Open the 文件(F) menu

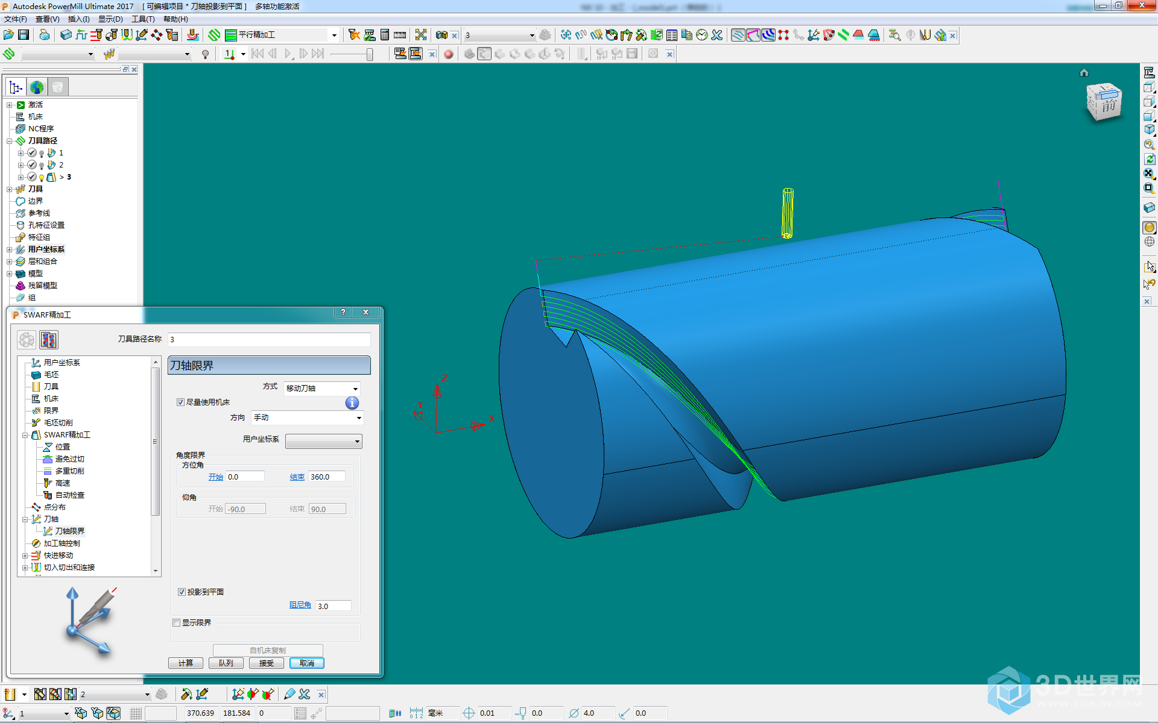coord(15,19)
